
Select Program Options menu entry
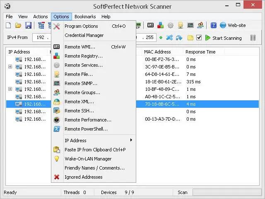94,26
